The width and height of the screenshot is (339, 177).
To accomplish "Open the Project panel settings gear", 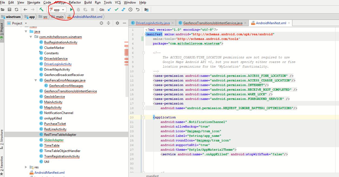I will pos(117,23).
